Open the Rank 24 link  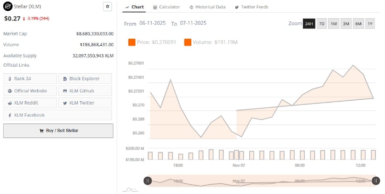(30, 79)
